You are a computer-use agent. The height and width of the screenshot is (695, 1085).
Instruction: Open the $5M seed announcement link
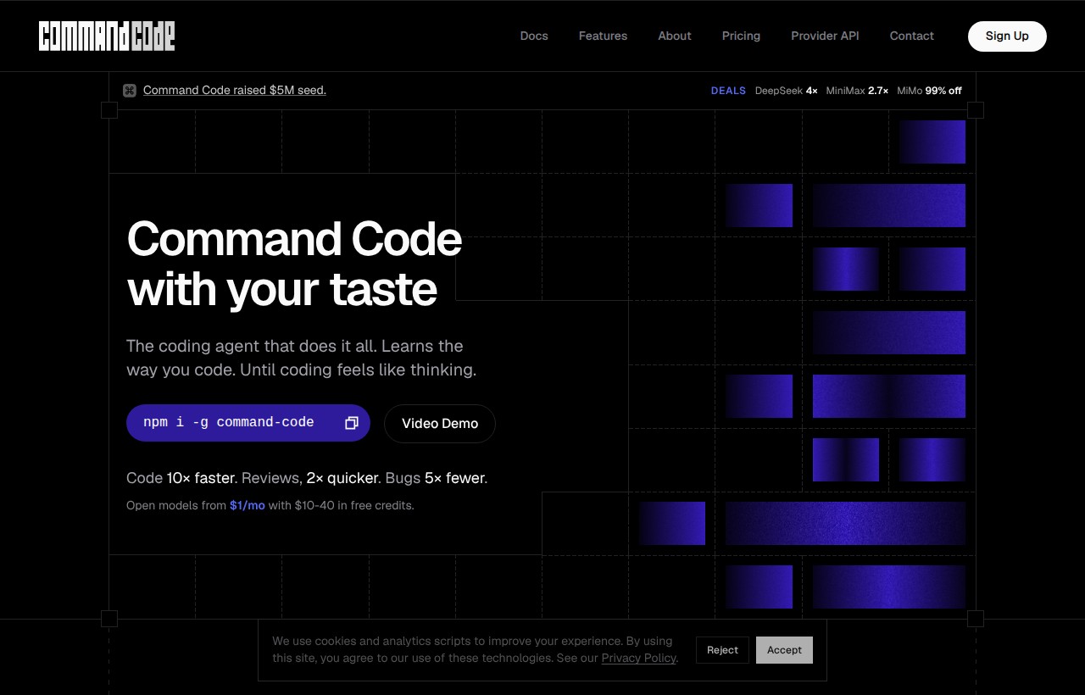tap(235, 91)
